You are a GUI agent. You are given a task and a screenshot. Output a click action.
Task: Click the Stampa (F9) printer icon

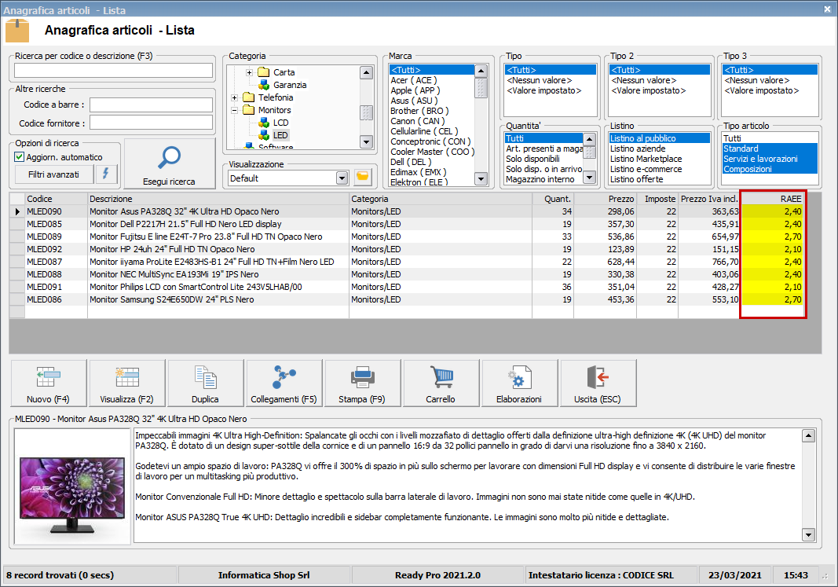coord(362,377)
